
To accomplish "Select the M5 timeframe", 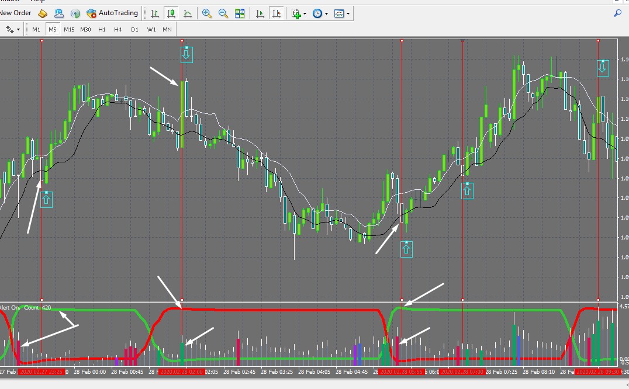I will [53, 29].
